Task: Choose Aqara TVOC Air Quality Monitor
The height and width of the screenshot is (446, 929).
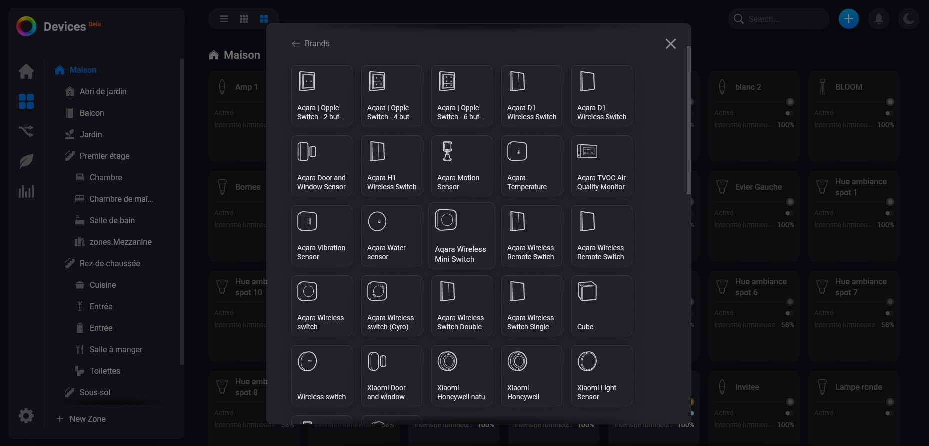Action: tap(602, 166)
